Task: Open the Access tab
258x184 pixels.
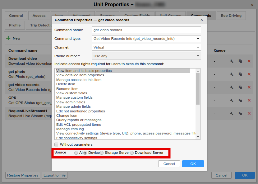Action: point(39,16)
